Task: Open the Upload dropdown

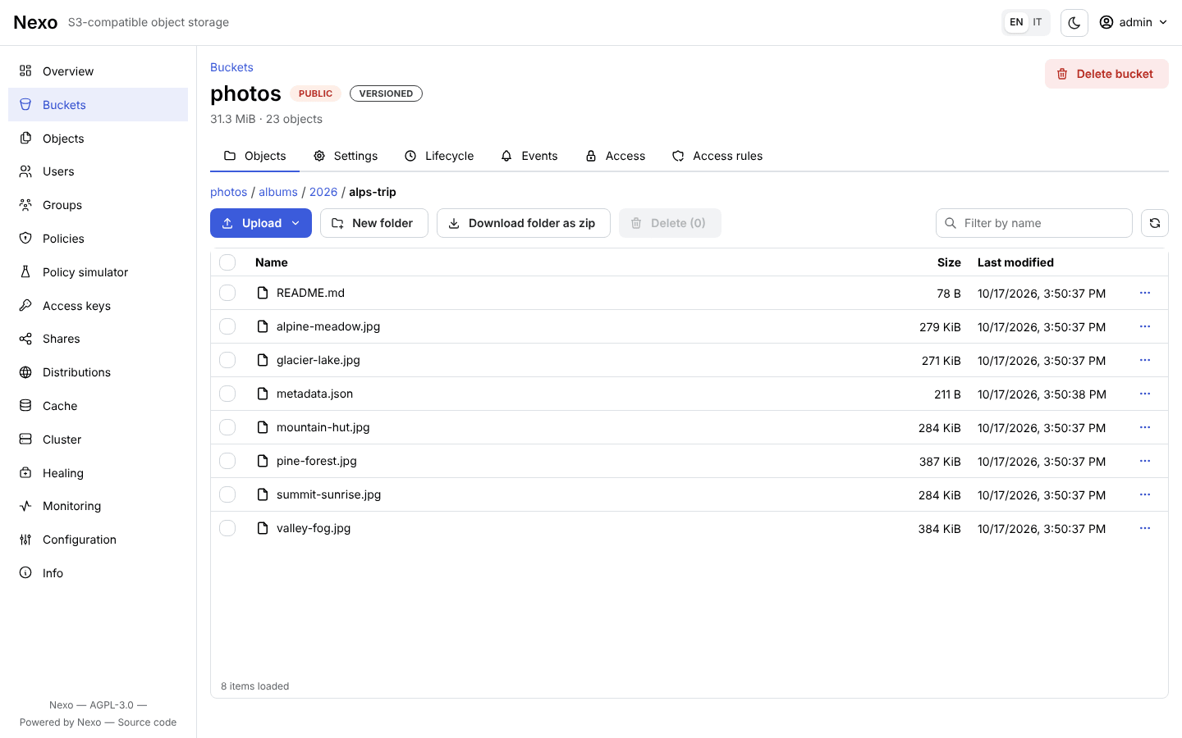Action: coord(261,223)
